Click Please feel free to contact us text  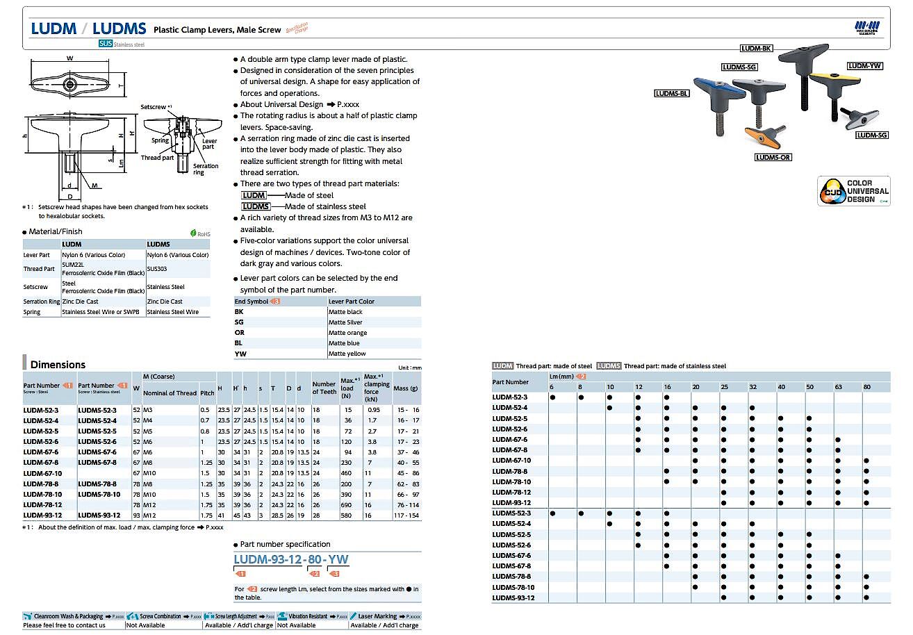click(x=64, y=625)
